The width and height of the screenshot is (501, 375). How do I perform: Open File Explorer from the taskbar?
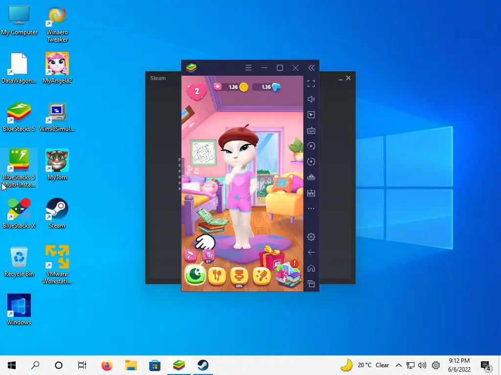(x=131, y=365)
